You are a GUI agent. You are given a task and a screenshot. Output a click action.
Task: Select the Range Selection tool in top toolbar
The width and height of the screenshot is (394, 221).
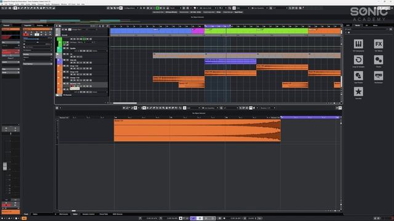click(18, 8)
